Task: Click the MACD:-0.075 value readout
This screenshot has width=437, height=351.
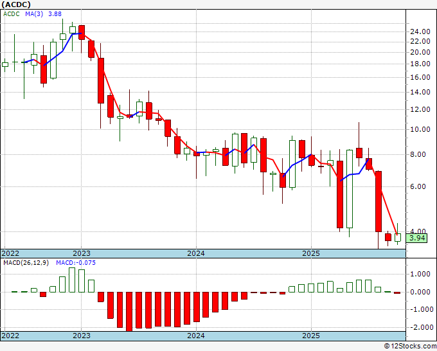Action: (x=76, y=263)
